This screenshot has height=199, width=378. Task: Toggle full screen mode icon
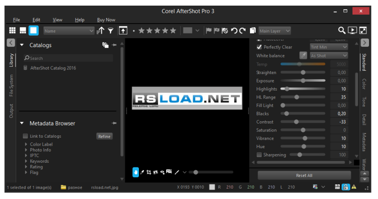click(363, 30)
